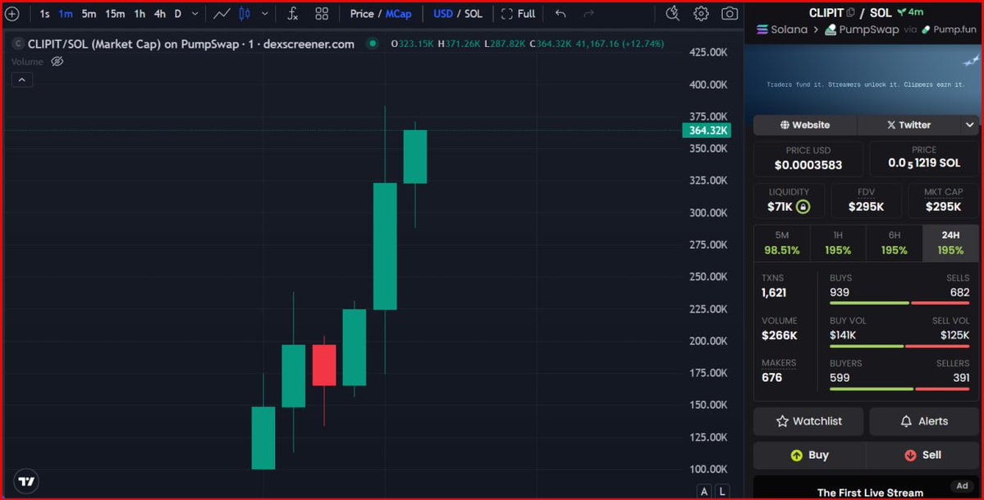Open the chart style dropdown arrow
984x500 pixels.
click(x=265, y=14)
